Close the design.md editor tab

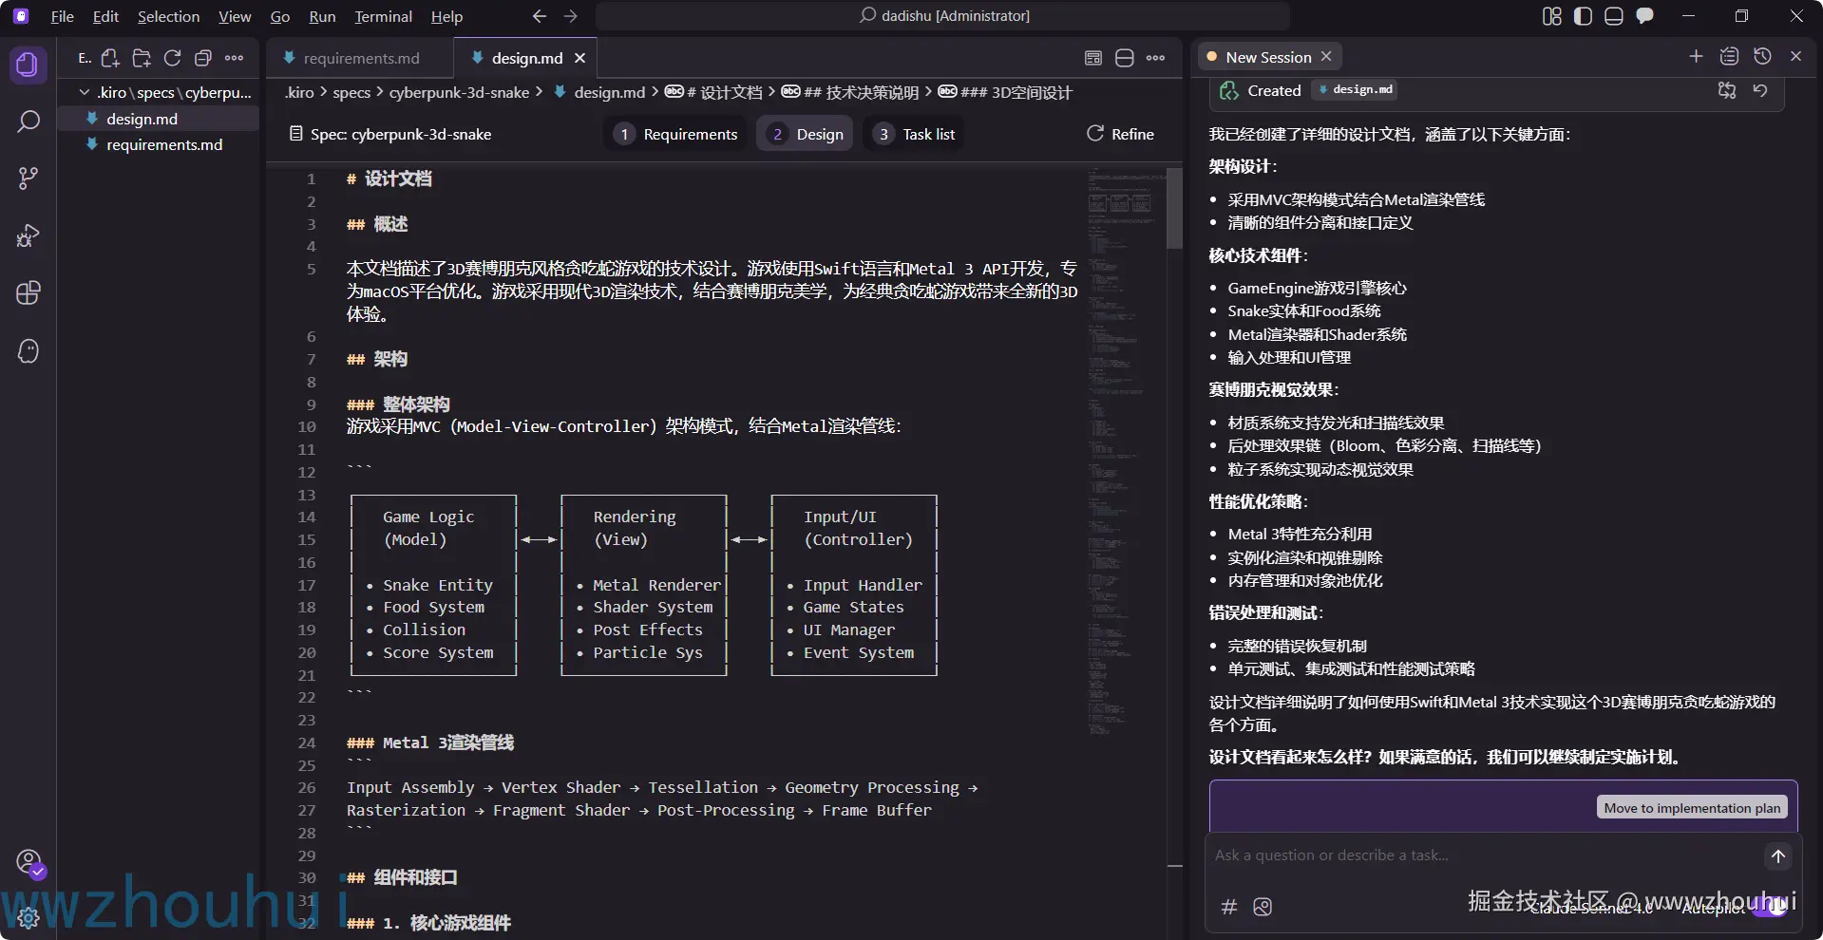579,58
